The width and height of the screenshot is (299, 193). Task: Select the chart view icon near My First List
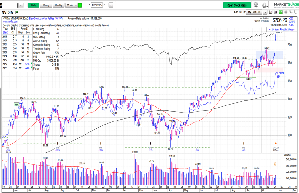[270, 12]
